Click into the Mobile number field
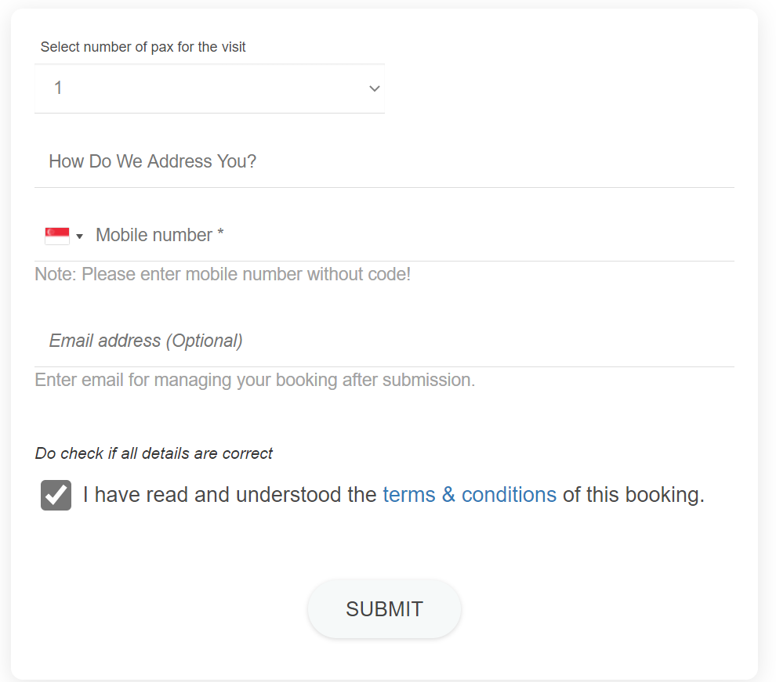The image size is (776, 682). [x=413, y=235]
